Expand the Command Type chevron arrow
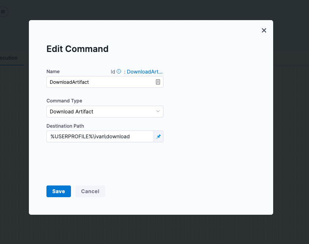 158,111
